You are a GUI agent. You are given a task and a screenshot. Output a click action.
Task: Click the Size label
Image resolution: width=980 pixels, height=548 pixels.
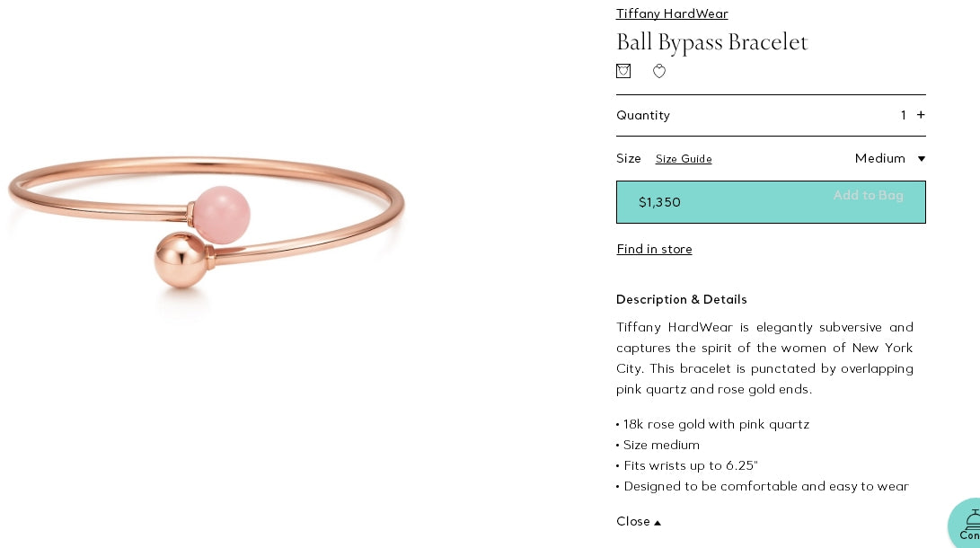pyautogui.click(x=629, y=159)
